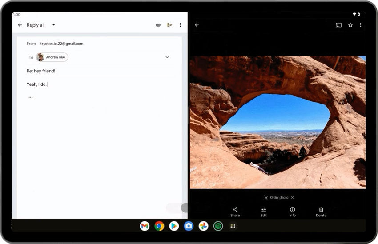Delete the current photo
378x244 pixels.
pyautogui.click(x=321, y=212)
